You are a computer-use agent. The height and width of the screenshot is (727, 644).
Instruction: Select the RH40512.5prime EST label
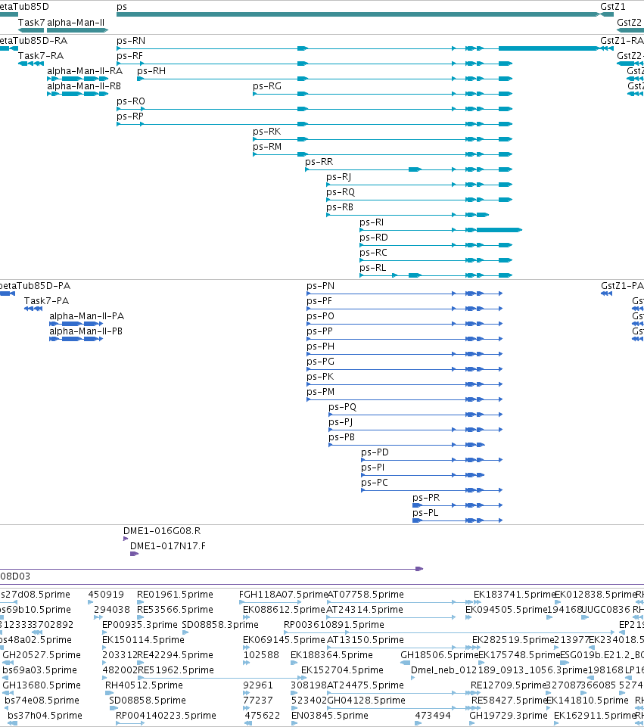pyautogui.click(x=145, y=685)
